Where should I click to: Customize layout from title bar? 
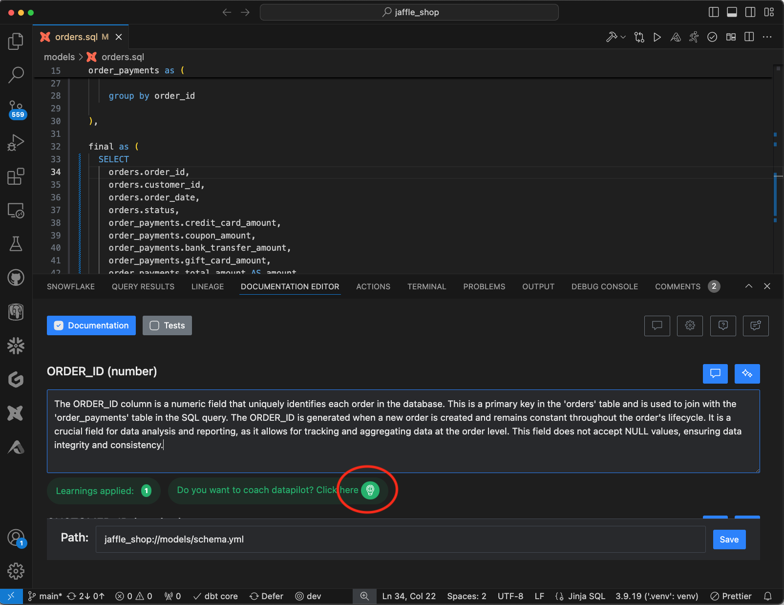click(x=769, y=12)
